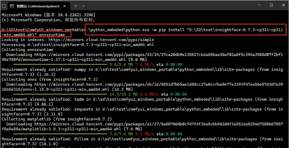Click the command prompt icon on the tab
The width and height of the screenshot is (289, 148).
12,6
